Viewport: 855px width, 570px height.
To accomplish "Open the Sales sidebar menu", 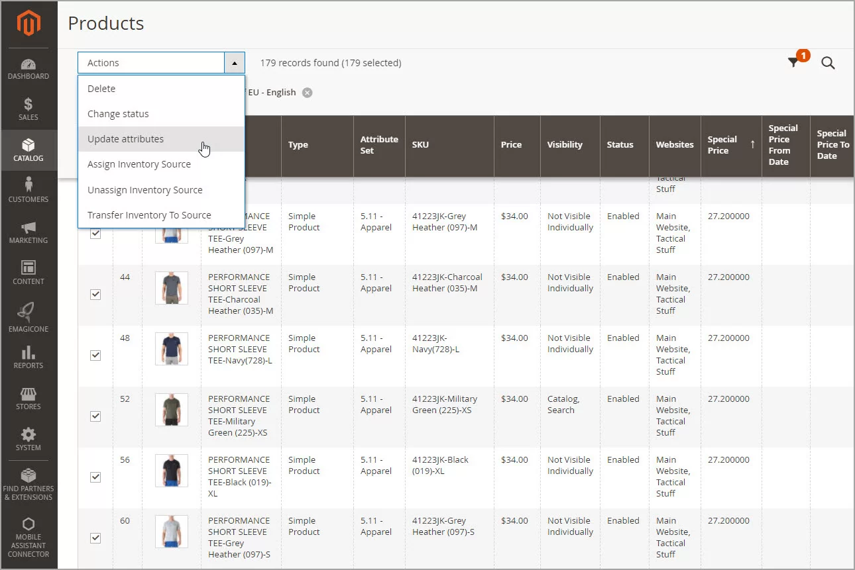I will (28, 110).
